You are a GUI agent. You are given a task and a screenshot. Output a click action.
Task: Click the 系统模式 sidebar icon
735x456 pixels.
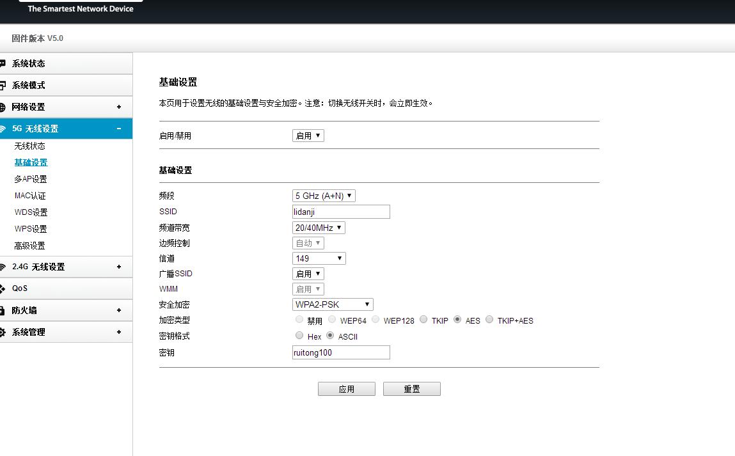pyautogui.click(x=4, y=85)
